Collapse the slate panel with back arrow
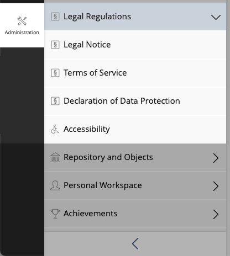The width and height of the screenshot is (230, 256). (x=135, y=244)
